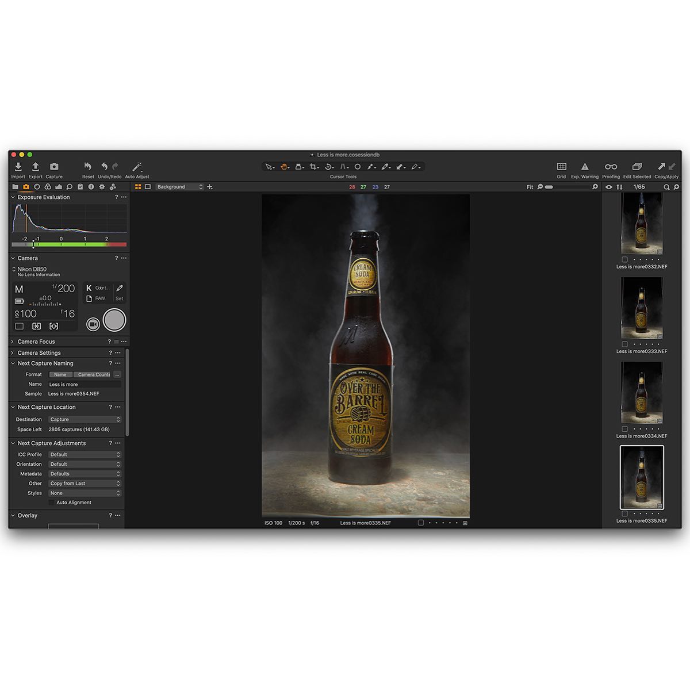Collapse the Next Capture Naming panel
Screen dimensions: 690x690
point(13,363)
